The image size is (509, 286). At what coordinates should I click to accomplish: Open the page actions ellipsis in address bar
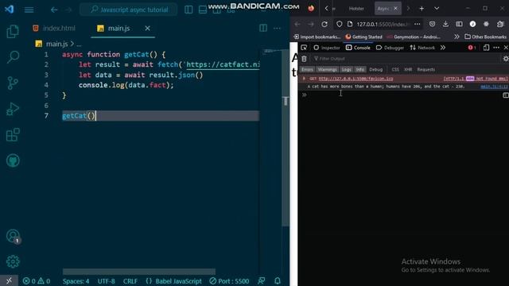[417, 25]
